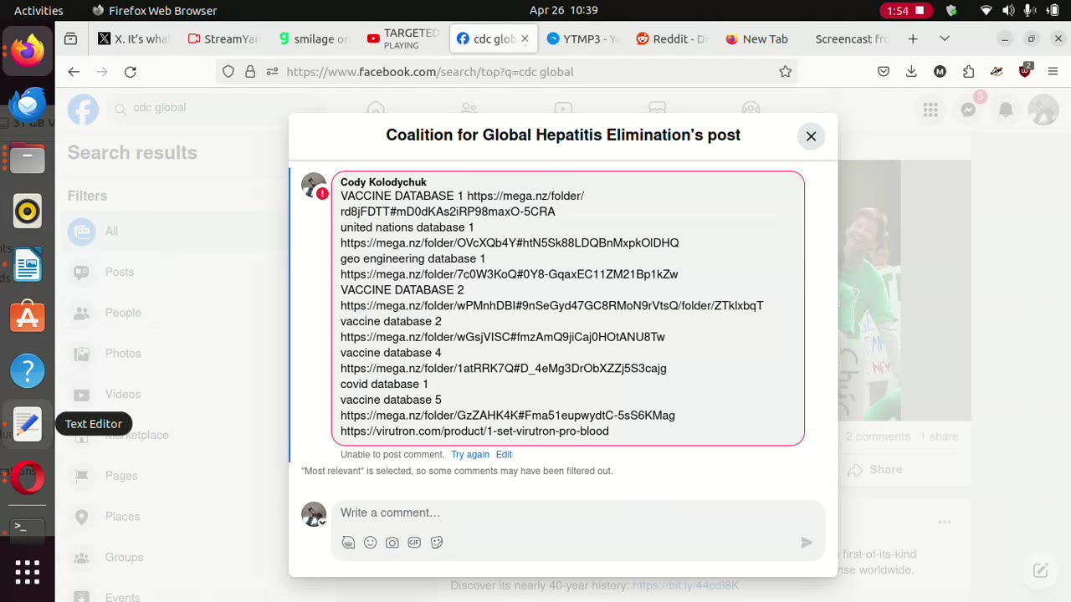Image resolution: width=1071 pixels, height=602 pixels.
Task: Bookmark this page with the star
Action: coord(785,72)
